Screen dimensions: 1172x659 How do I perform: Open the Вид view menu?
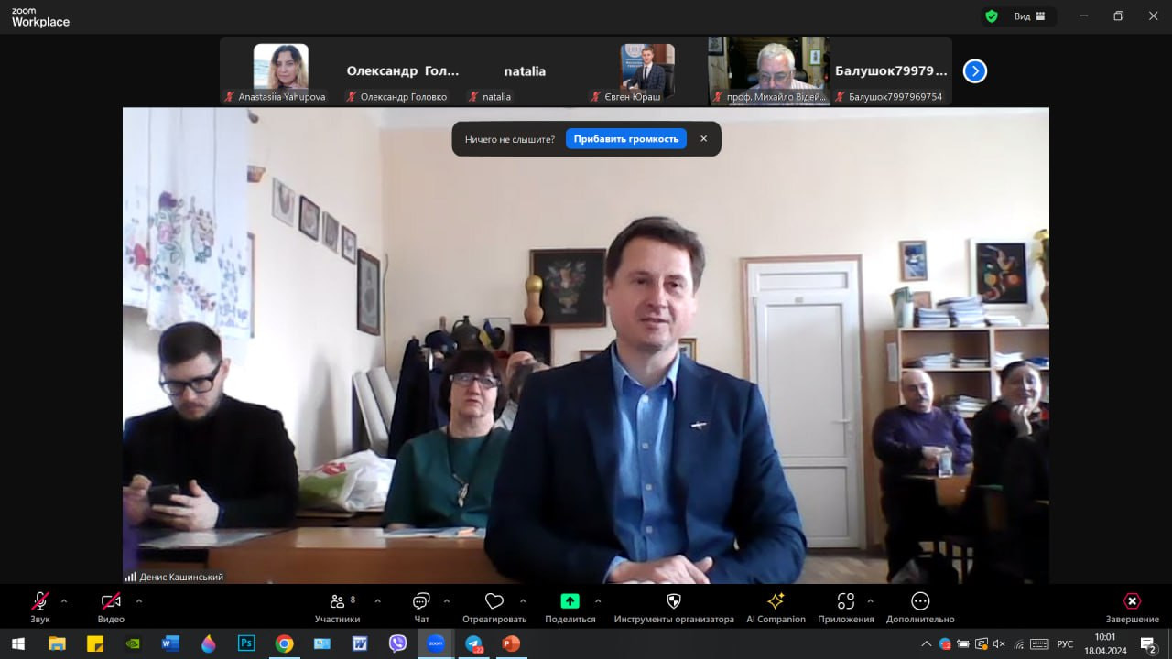[1030, 16]
